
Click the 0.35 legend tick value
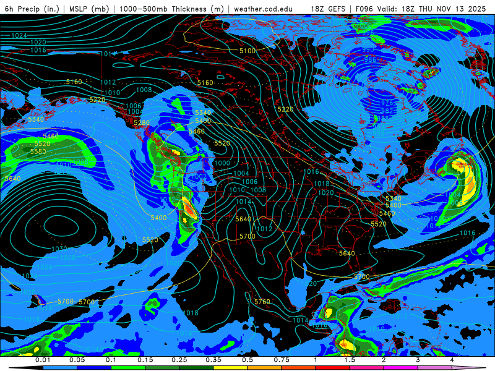pos(213,360)
